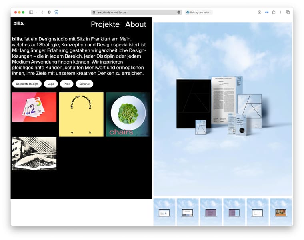Open the blue shield extension icon
The width and height of the screenshot is (304, 240).
point(56,12)
